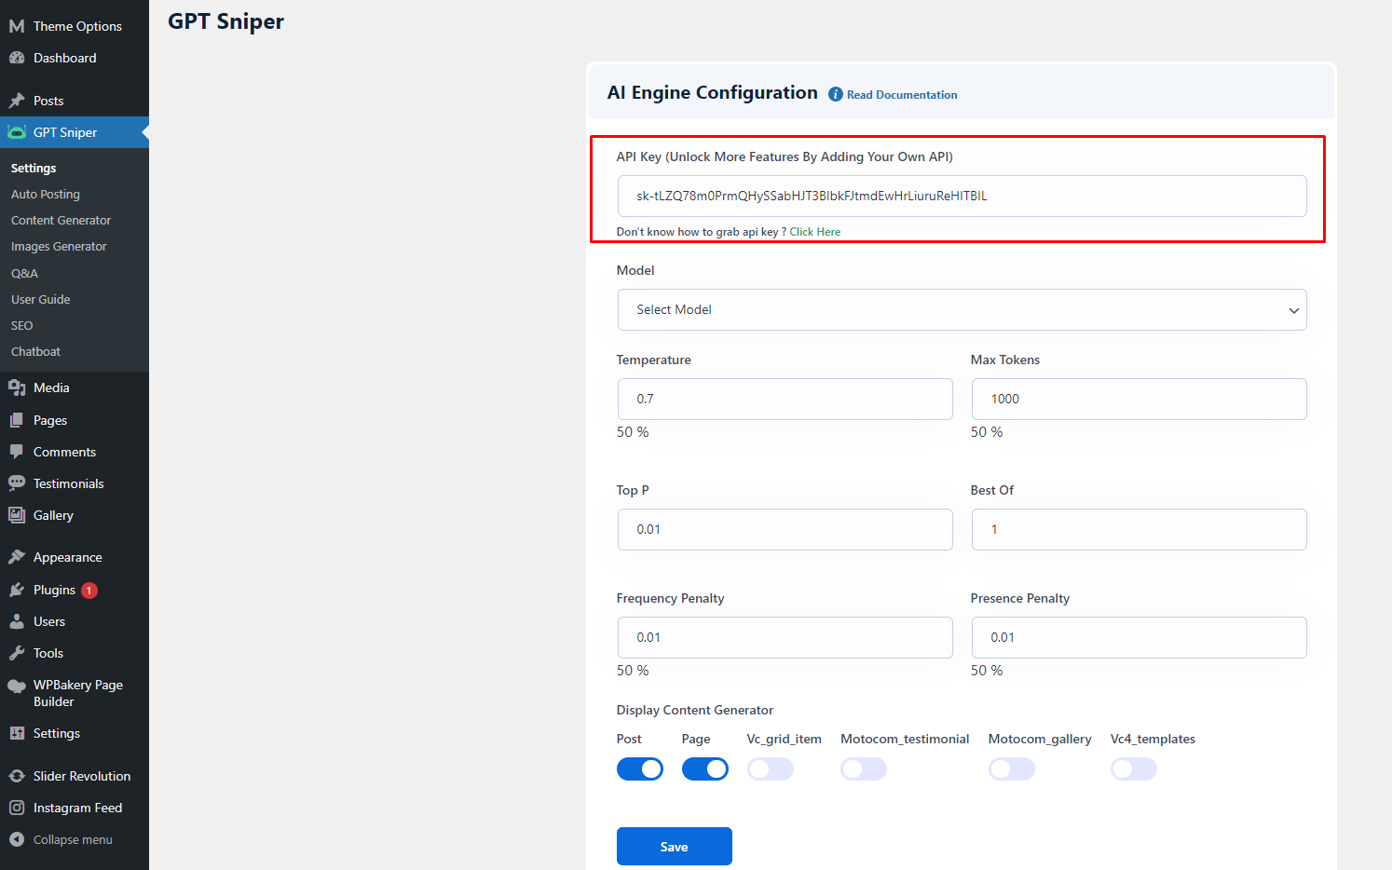Focus the API Key input field
The width and height of the screenshot is (1392, 870).
click(x=962, y=196)
